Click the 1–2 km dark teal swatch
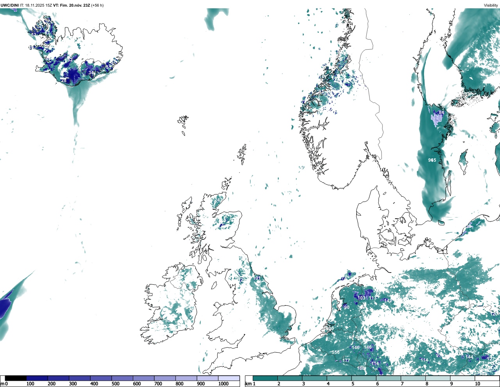Image resolution: width=500 pixels, height=387 pixels. [265, 378]
